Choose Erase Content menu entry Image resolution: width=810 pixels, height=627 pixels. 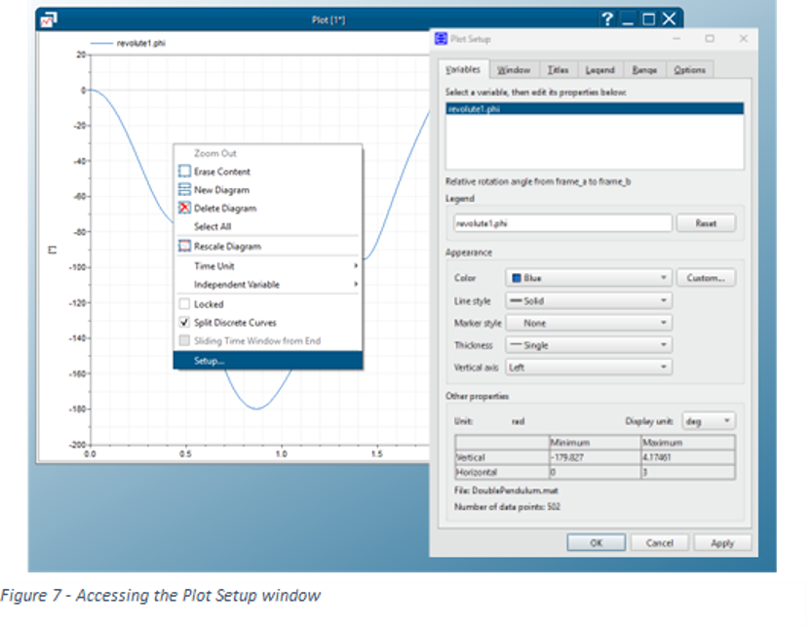click(268, 171)
